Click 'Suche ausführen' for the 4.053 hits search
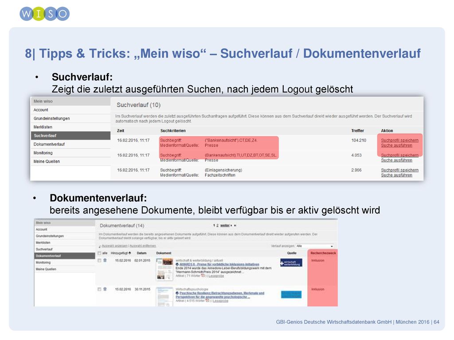454x340 pixels. pos(396,160)
